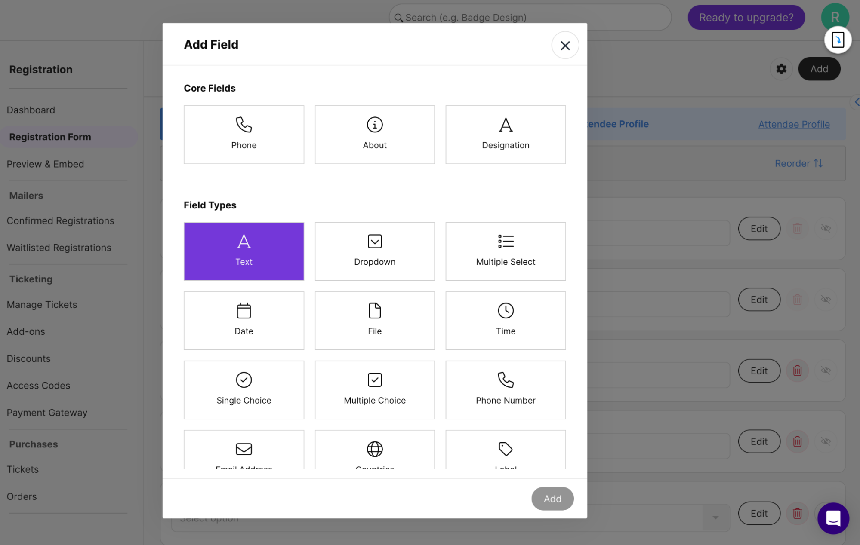860x545 pixels.
Task: Delete the fourth row's field via trash
Action: [797, 441]
